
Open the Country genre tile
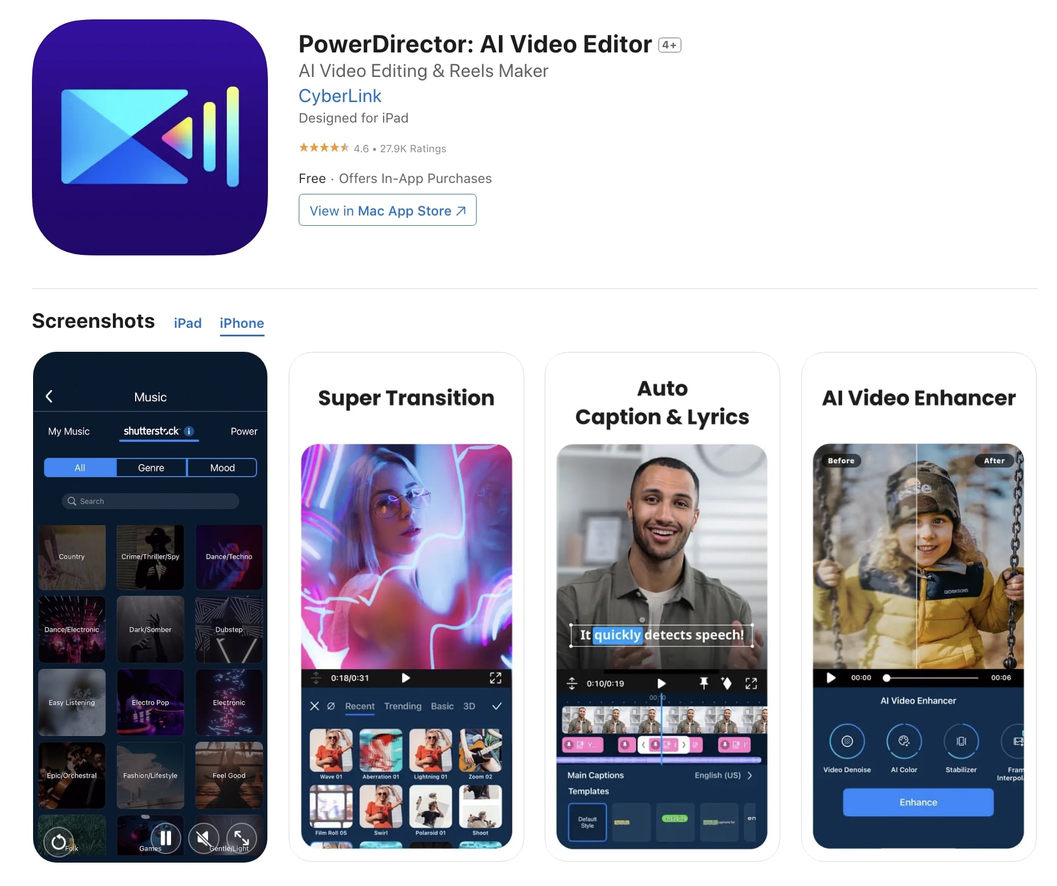72,557
